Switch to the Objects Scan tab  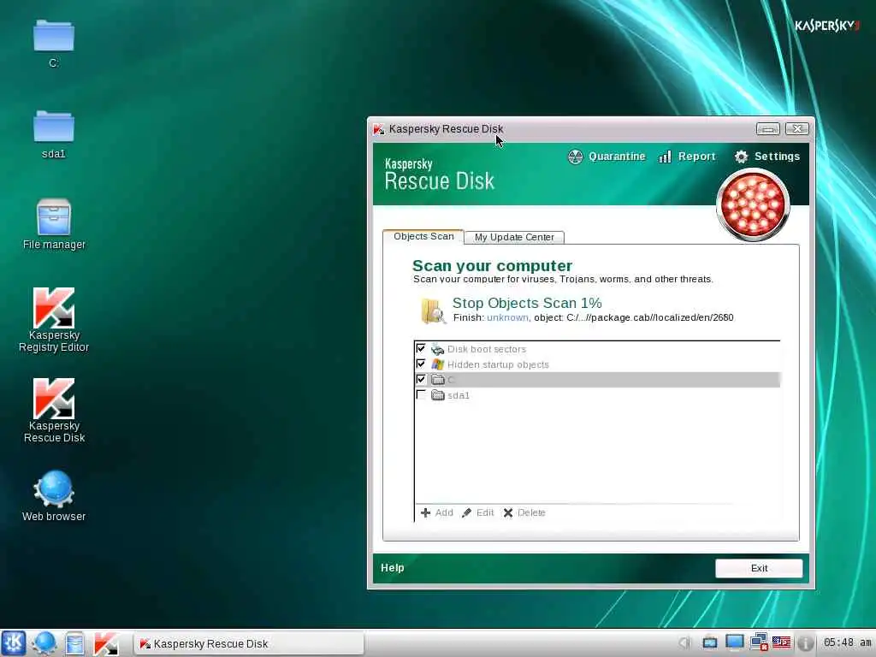click(x=423, y=236)
